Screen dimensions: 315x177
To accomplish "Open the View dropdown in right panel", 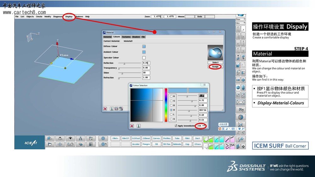I will coord(241,23).
